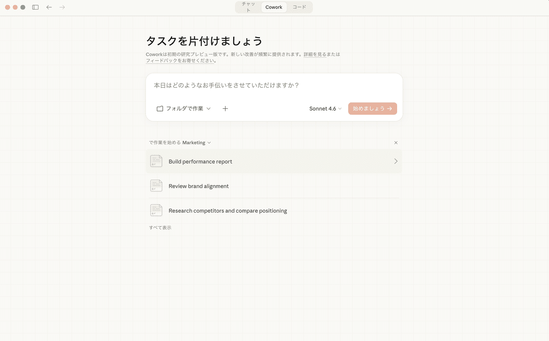Viewport: 549px width, 341px height.
Task: Switch to the チャット tab
Action: point(248,7)
